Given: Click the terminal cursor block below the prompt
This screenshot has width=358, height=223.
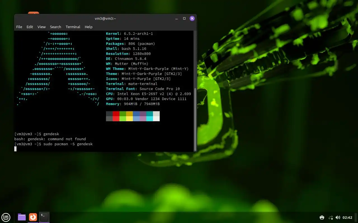Looking at the screenshot, I should click(x=15, y=149).
